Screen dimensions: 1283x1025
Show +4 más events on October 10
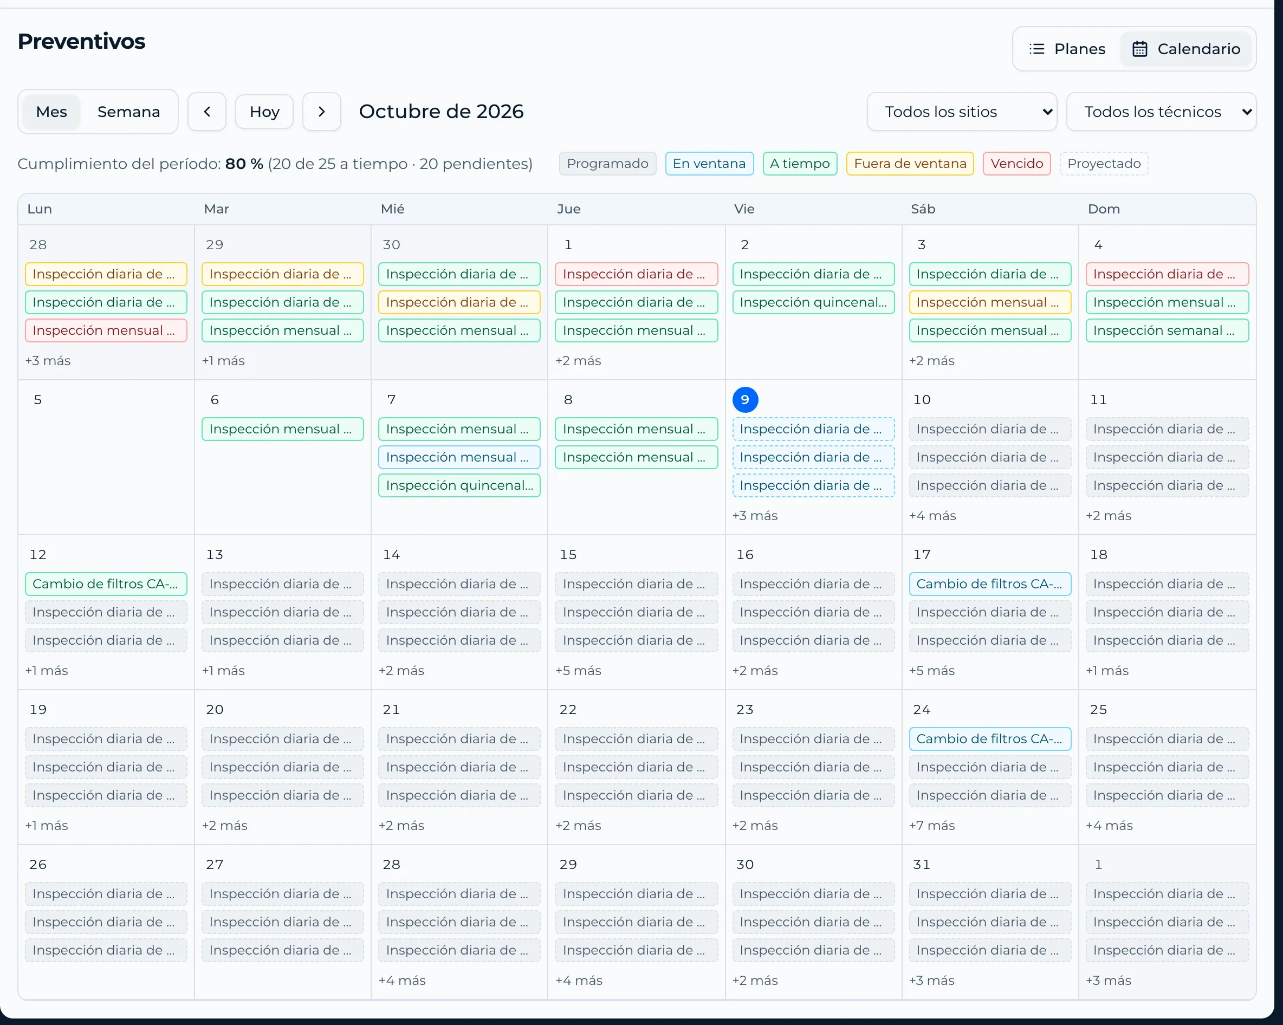tap(932, 516)
